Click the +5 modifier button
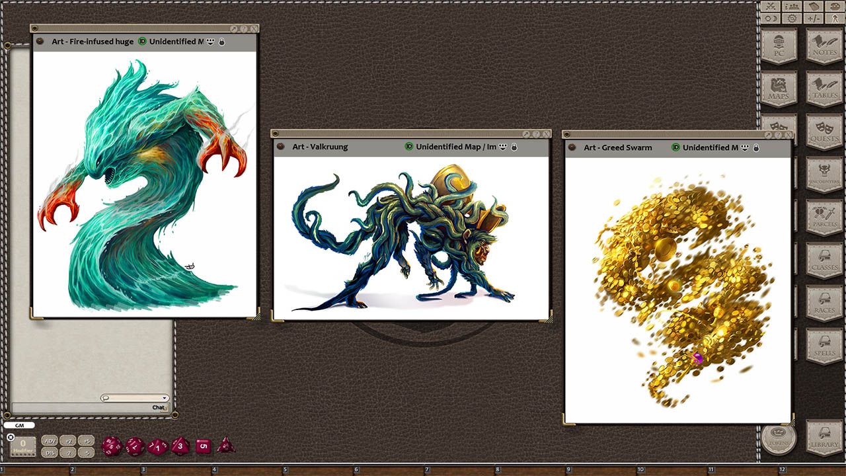 tap(86, 440)
